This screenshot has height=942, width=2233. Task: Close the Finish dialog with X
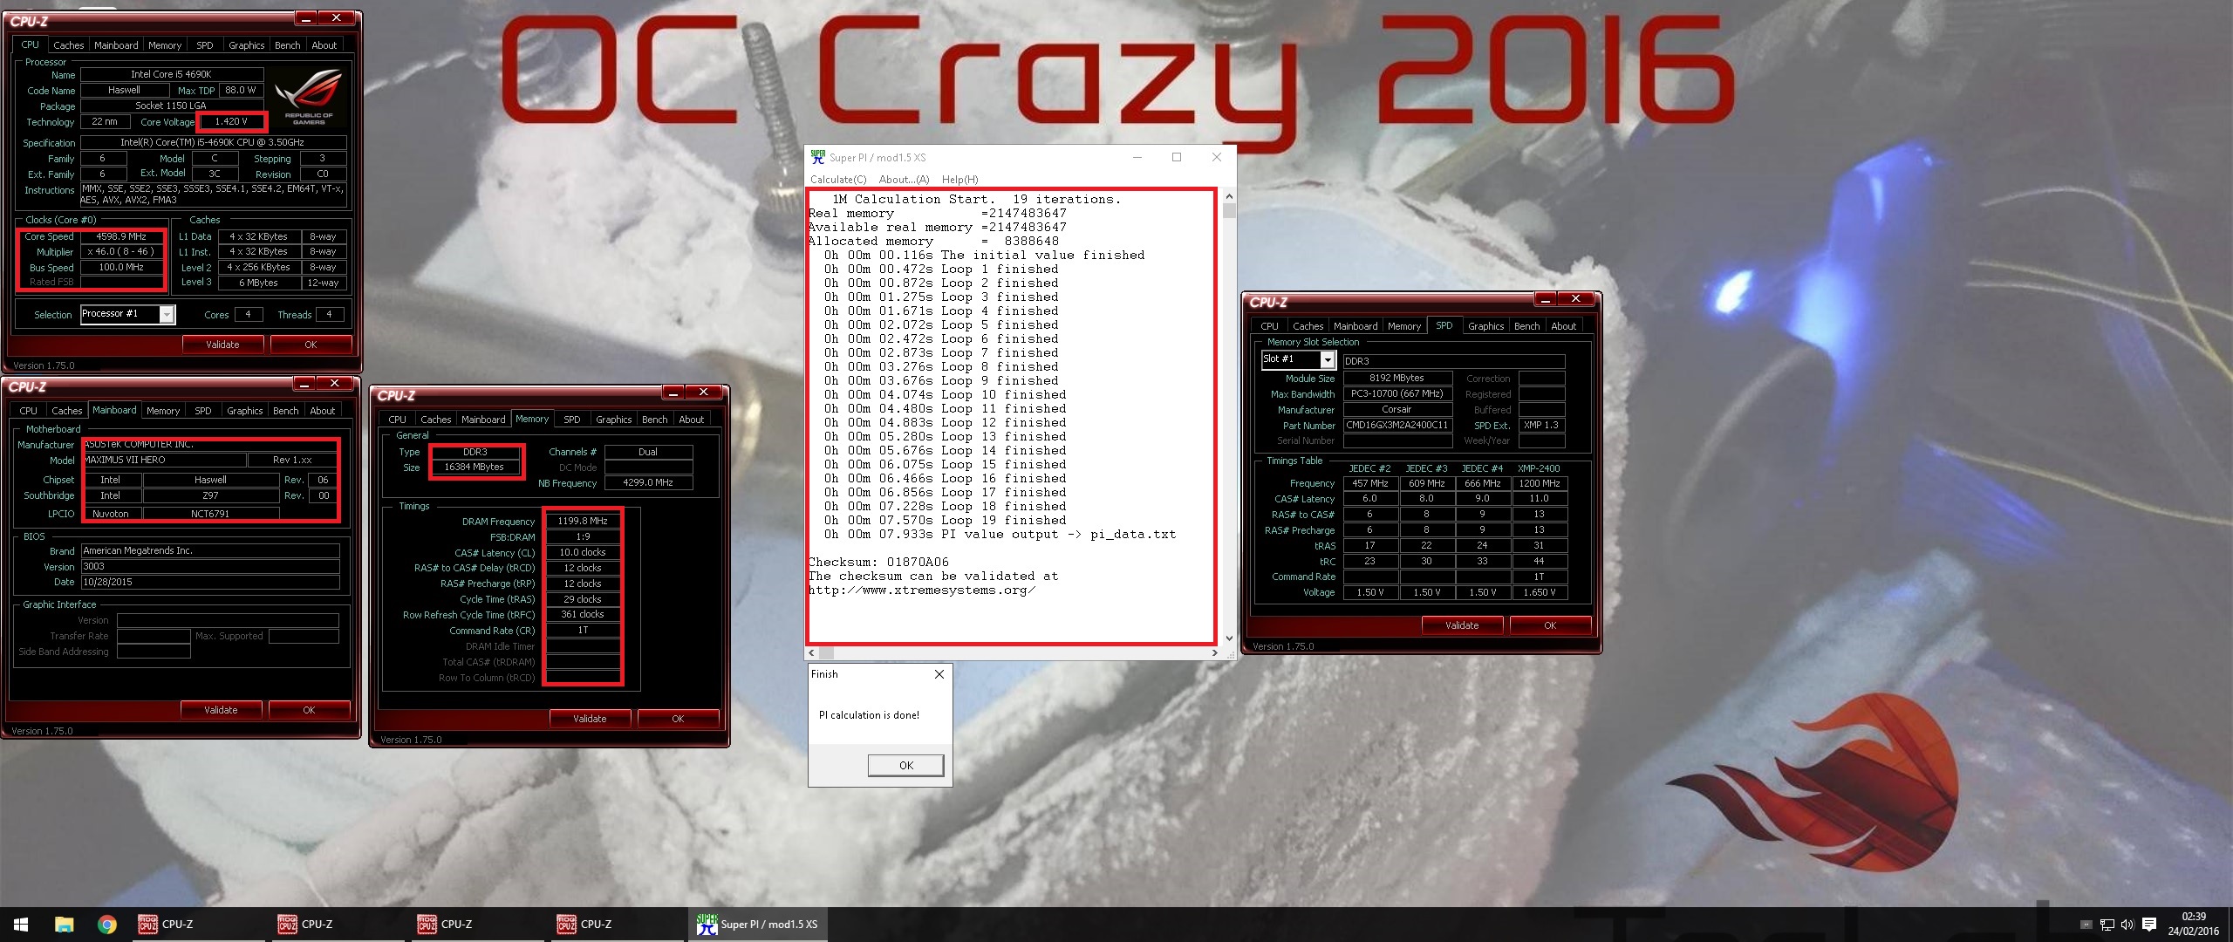pos(939,674)
